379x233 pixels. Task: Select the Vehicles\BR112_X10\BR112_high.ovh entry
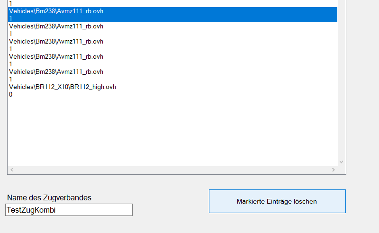63,87
